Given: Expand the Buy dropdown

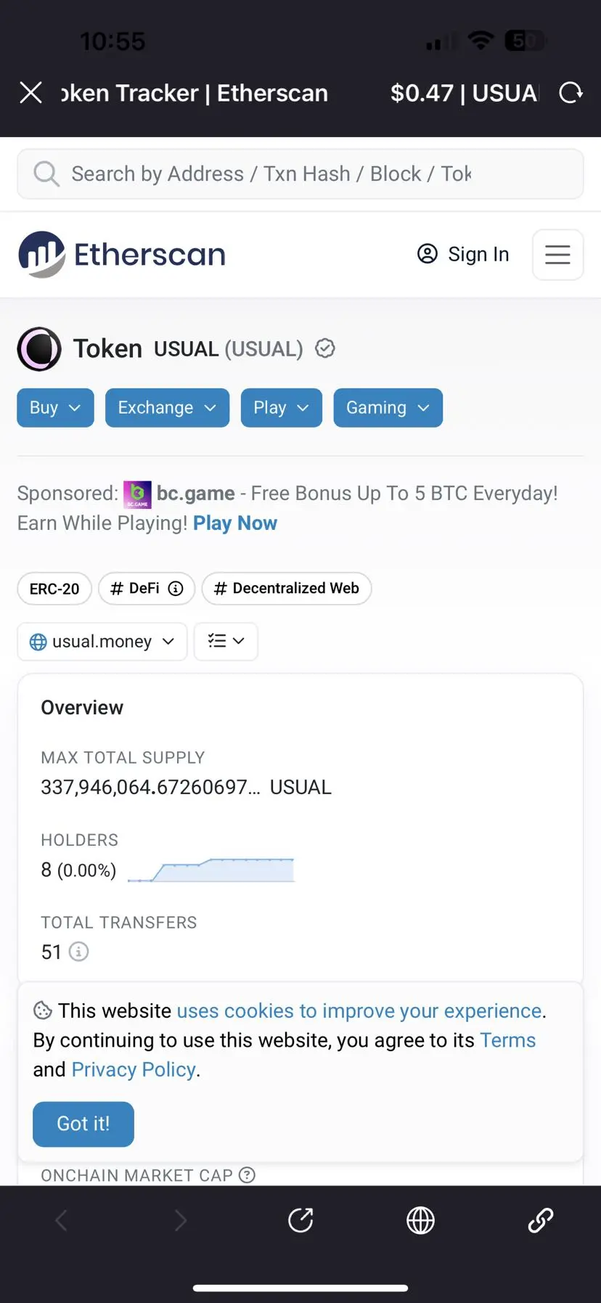Looking at the screenshot, I should [55, 408].
